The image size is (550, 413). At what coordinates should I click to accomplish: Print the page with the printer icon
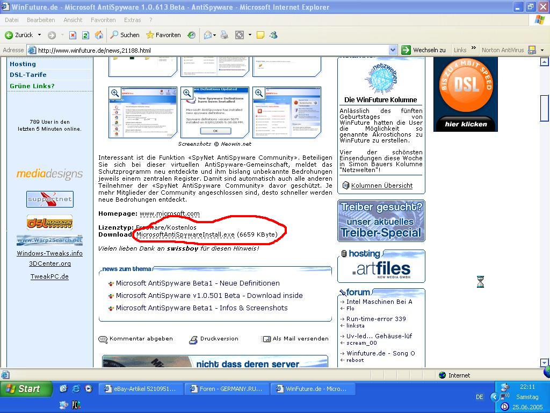225,35
